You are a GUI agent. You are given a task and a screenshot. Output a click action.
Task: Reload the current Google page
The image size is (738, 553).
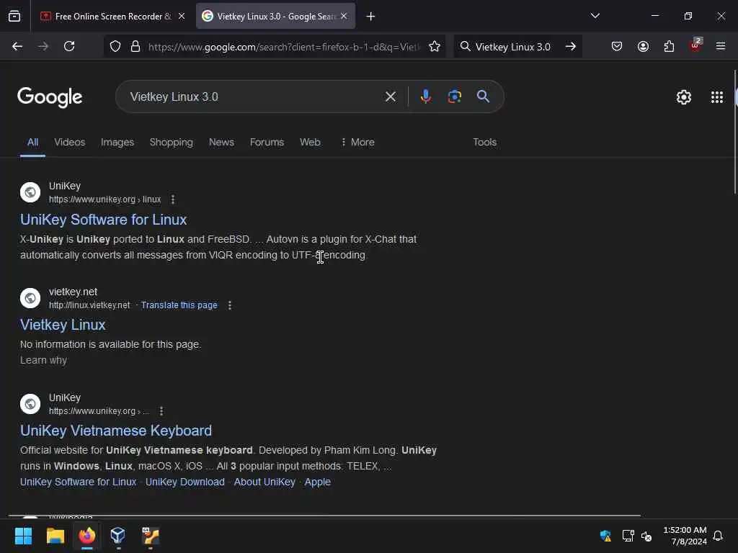point(69,46)
